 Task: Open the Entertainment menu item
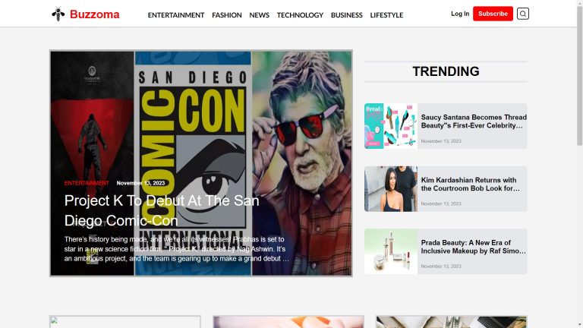click(x=176, y=15)
